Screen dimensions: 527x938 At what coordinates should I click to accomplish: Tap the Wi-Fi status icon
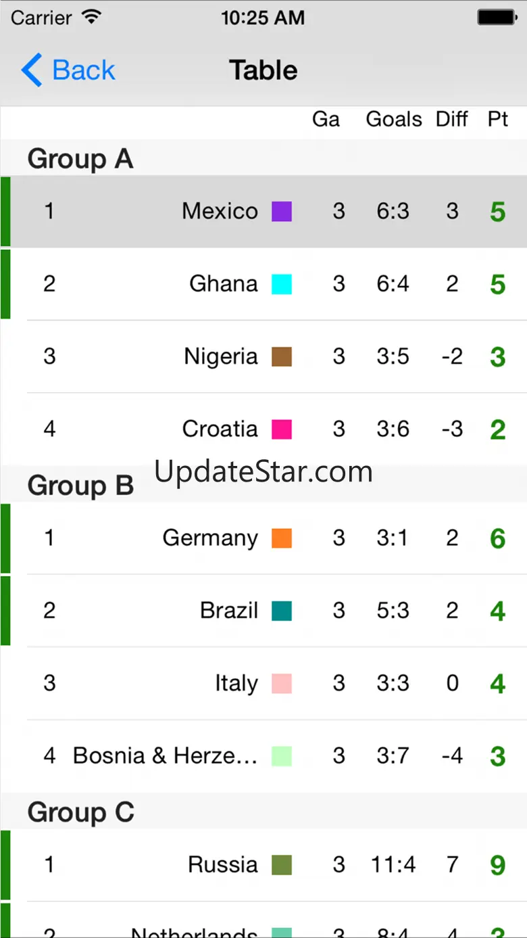point(90,17)
